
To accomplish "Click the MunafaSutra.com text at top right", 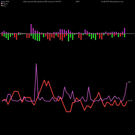I will (116, 2).
